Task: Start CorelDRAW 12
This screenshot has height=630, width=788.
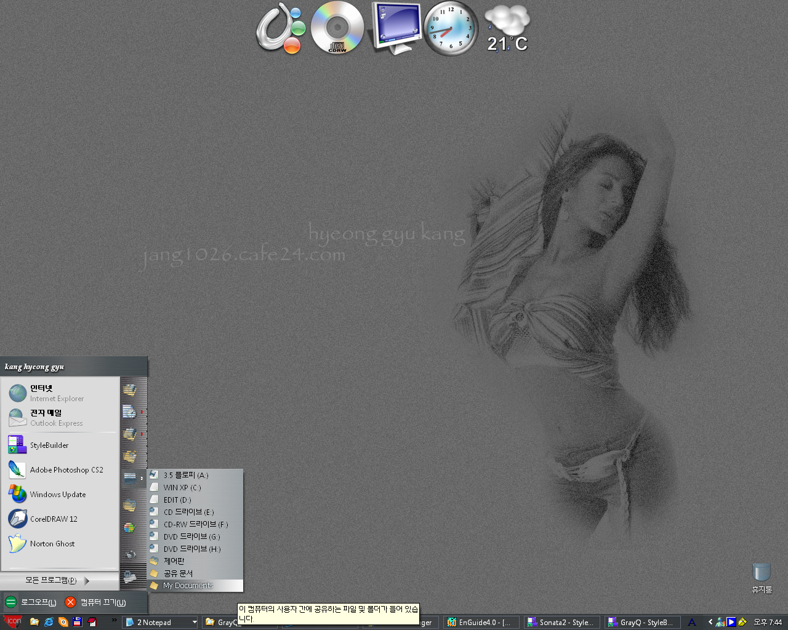Action: (x=60, y=519)
